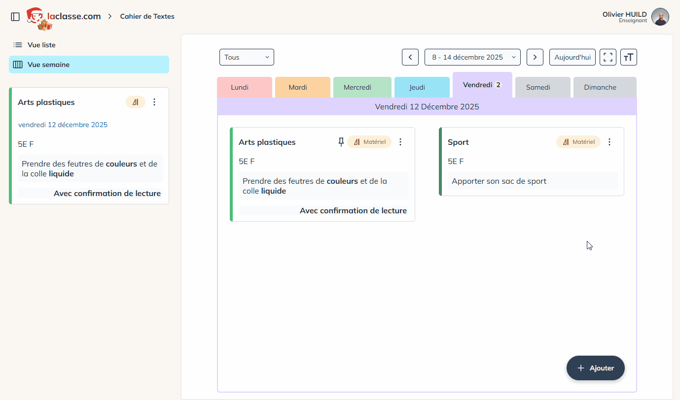Switch to Vue liste view
Image resolution: width=680 pixels, height=400 pixels.
point(41,45)
